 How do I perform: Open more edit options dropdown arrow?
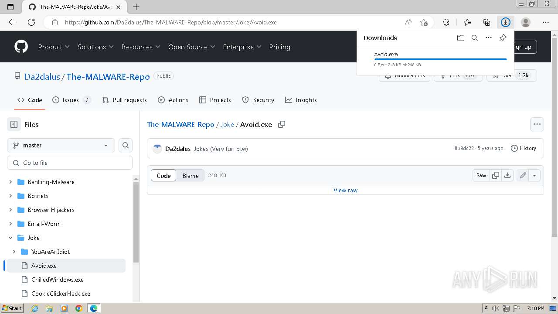(x=534, y=175)
